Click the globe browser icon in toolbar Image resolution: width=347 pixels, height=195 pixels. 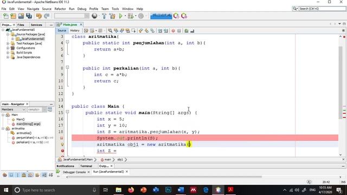[94, 16]
